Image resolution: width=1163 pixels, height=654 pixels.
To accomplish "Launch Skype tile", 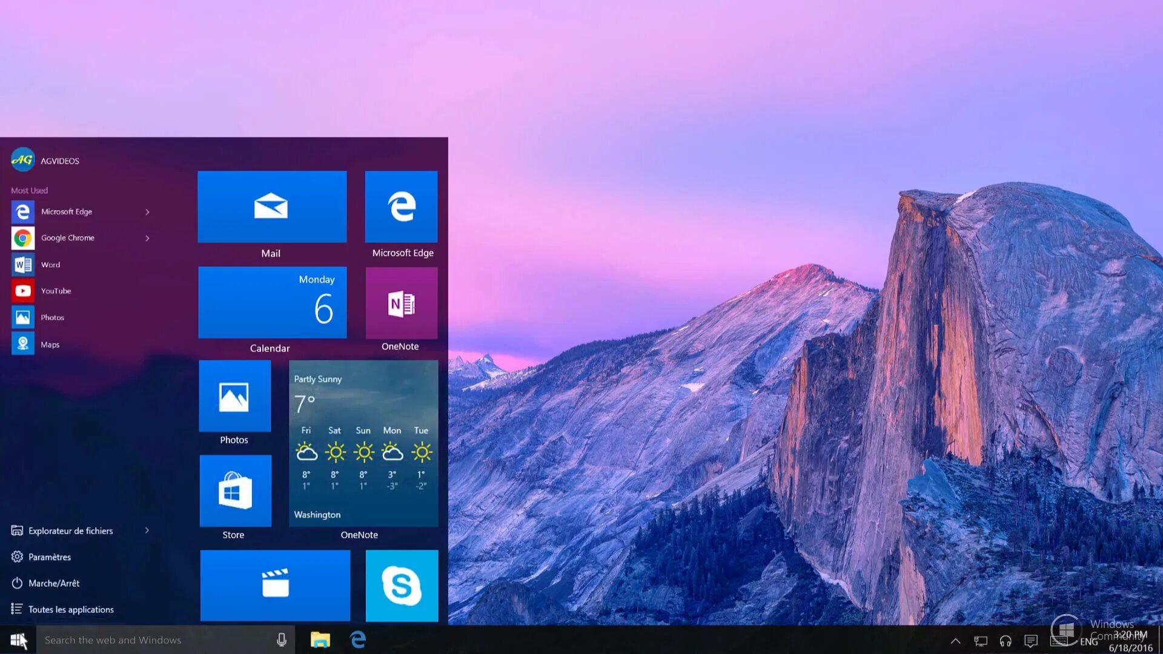I will tap(402, 586).
